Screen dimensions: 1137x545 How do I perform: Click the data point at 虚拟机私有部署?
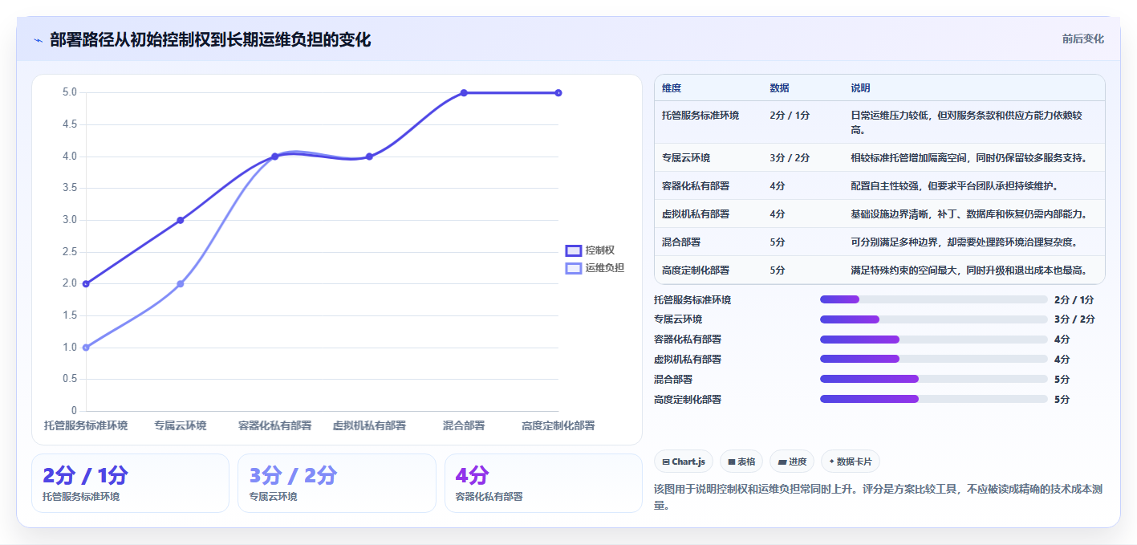[x=369, y=157]
